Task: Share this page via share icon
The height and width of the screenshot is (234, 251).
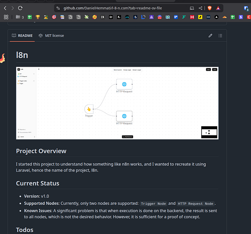Action: pyautogui.click(x=200, y=8)
